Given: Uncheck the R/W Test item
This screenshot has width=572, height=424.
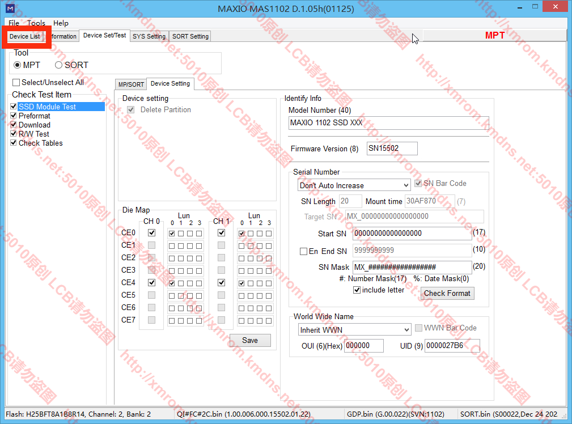Looking at the screenshot, I should [14, 134].
